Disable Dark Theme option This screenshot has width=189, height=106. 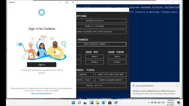pyautogui.click(x=117, y=62)
